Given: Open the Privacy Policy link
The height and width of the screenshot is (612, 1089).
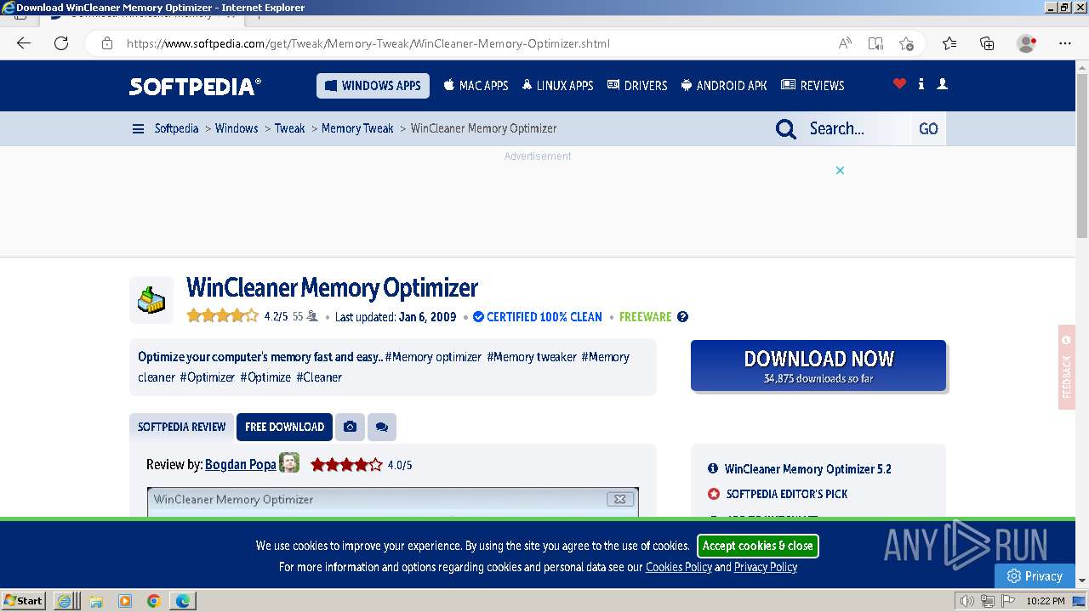Looking at the screenshot, I should [x=766, y=567].
